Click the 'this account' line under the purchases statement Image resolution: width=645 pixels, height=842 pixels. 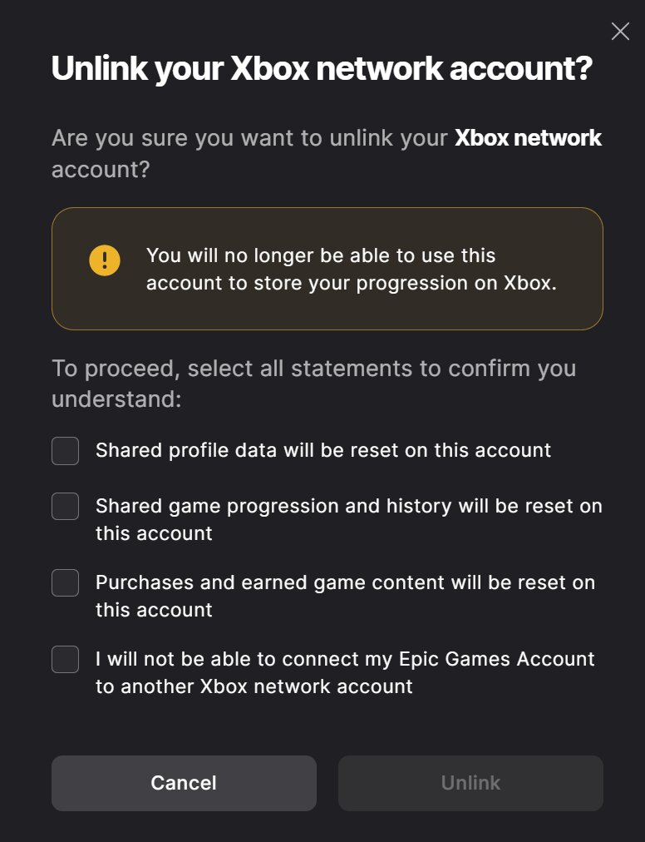tap(154, 610)
